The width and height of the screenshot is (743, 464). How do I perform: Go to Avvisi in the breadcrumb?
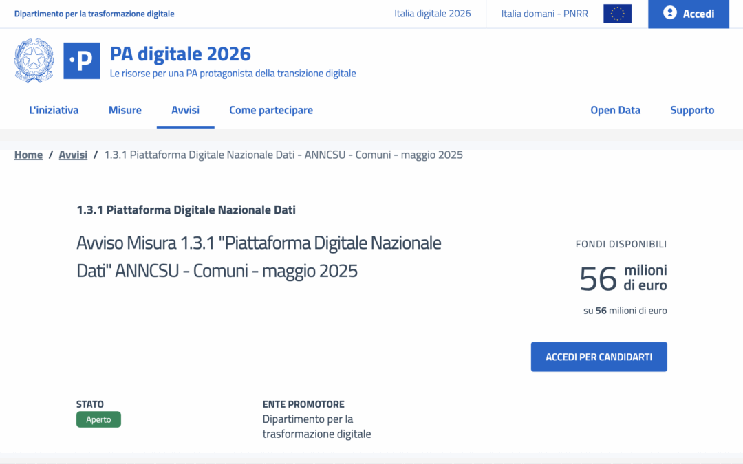click(73, 155)
